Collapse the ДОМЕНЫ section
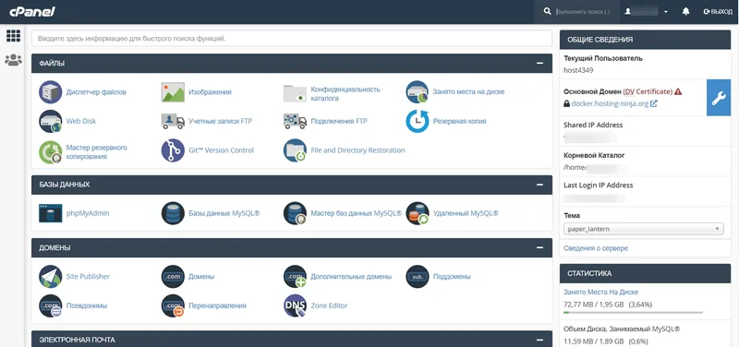This screenshot has width=739, height=347. 540,247
